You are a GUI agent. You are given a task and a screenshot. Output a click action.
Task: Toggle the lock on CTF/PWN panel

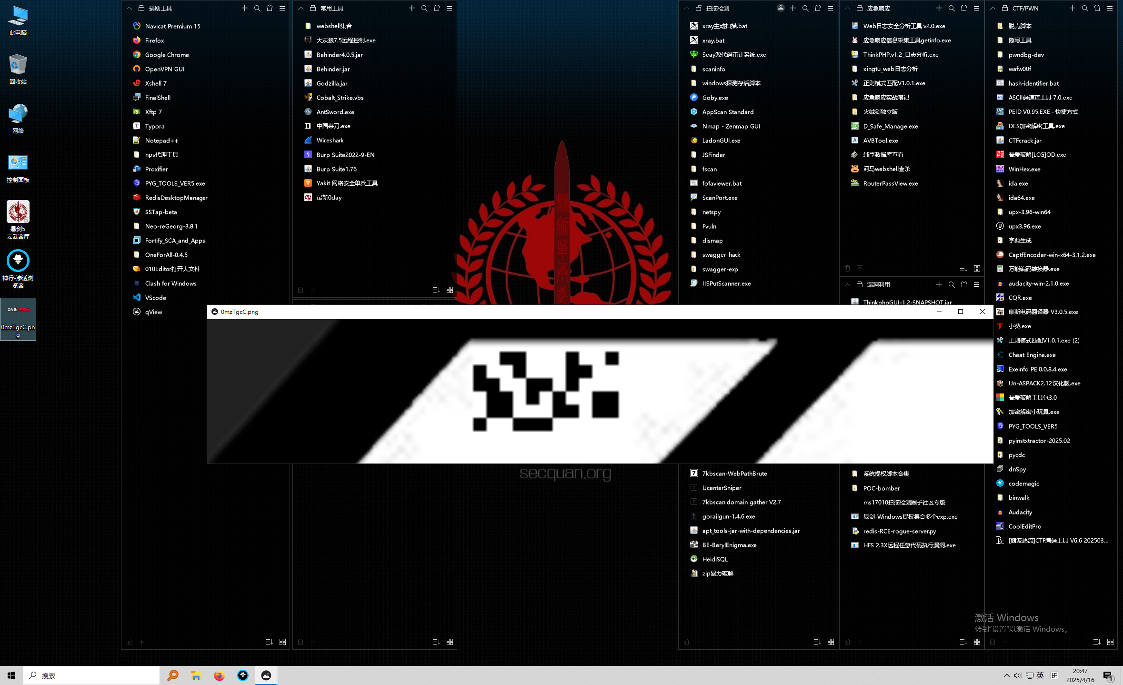tap(1005, 8)
